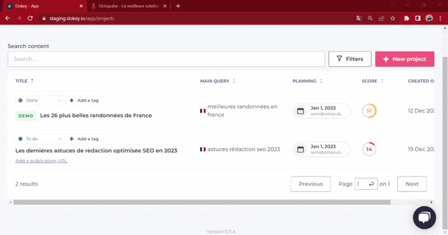Click the browser forward arrow
Viewport: 448px width, 235px height.
[x=19, y=18]
